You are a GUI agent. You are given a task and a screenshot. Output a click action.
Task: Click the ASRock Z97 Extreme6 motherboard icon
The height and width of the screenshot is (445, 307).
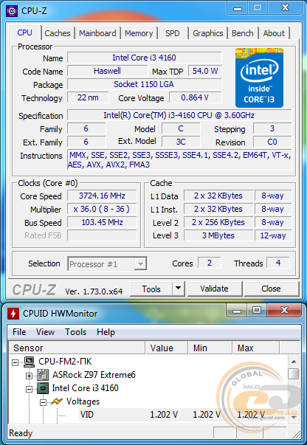click(43, 375)
